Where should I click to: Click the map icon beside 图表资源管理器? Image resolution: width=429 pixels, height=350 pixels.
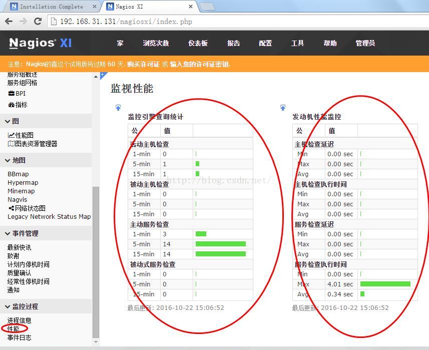[11, 144]
